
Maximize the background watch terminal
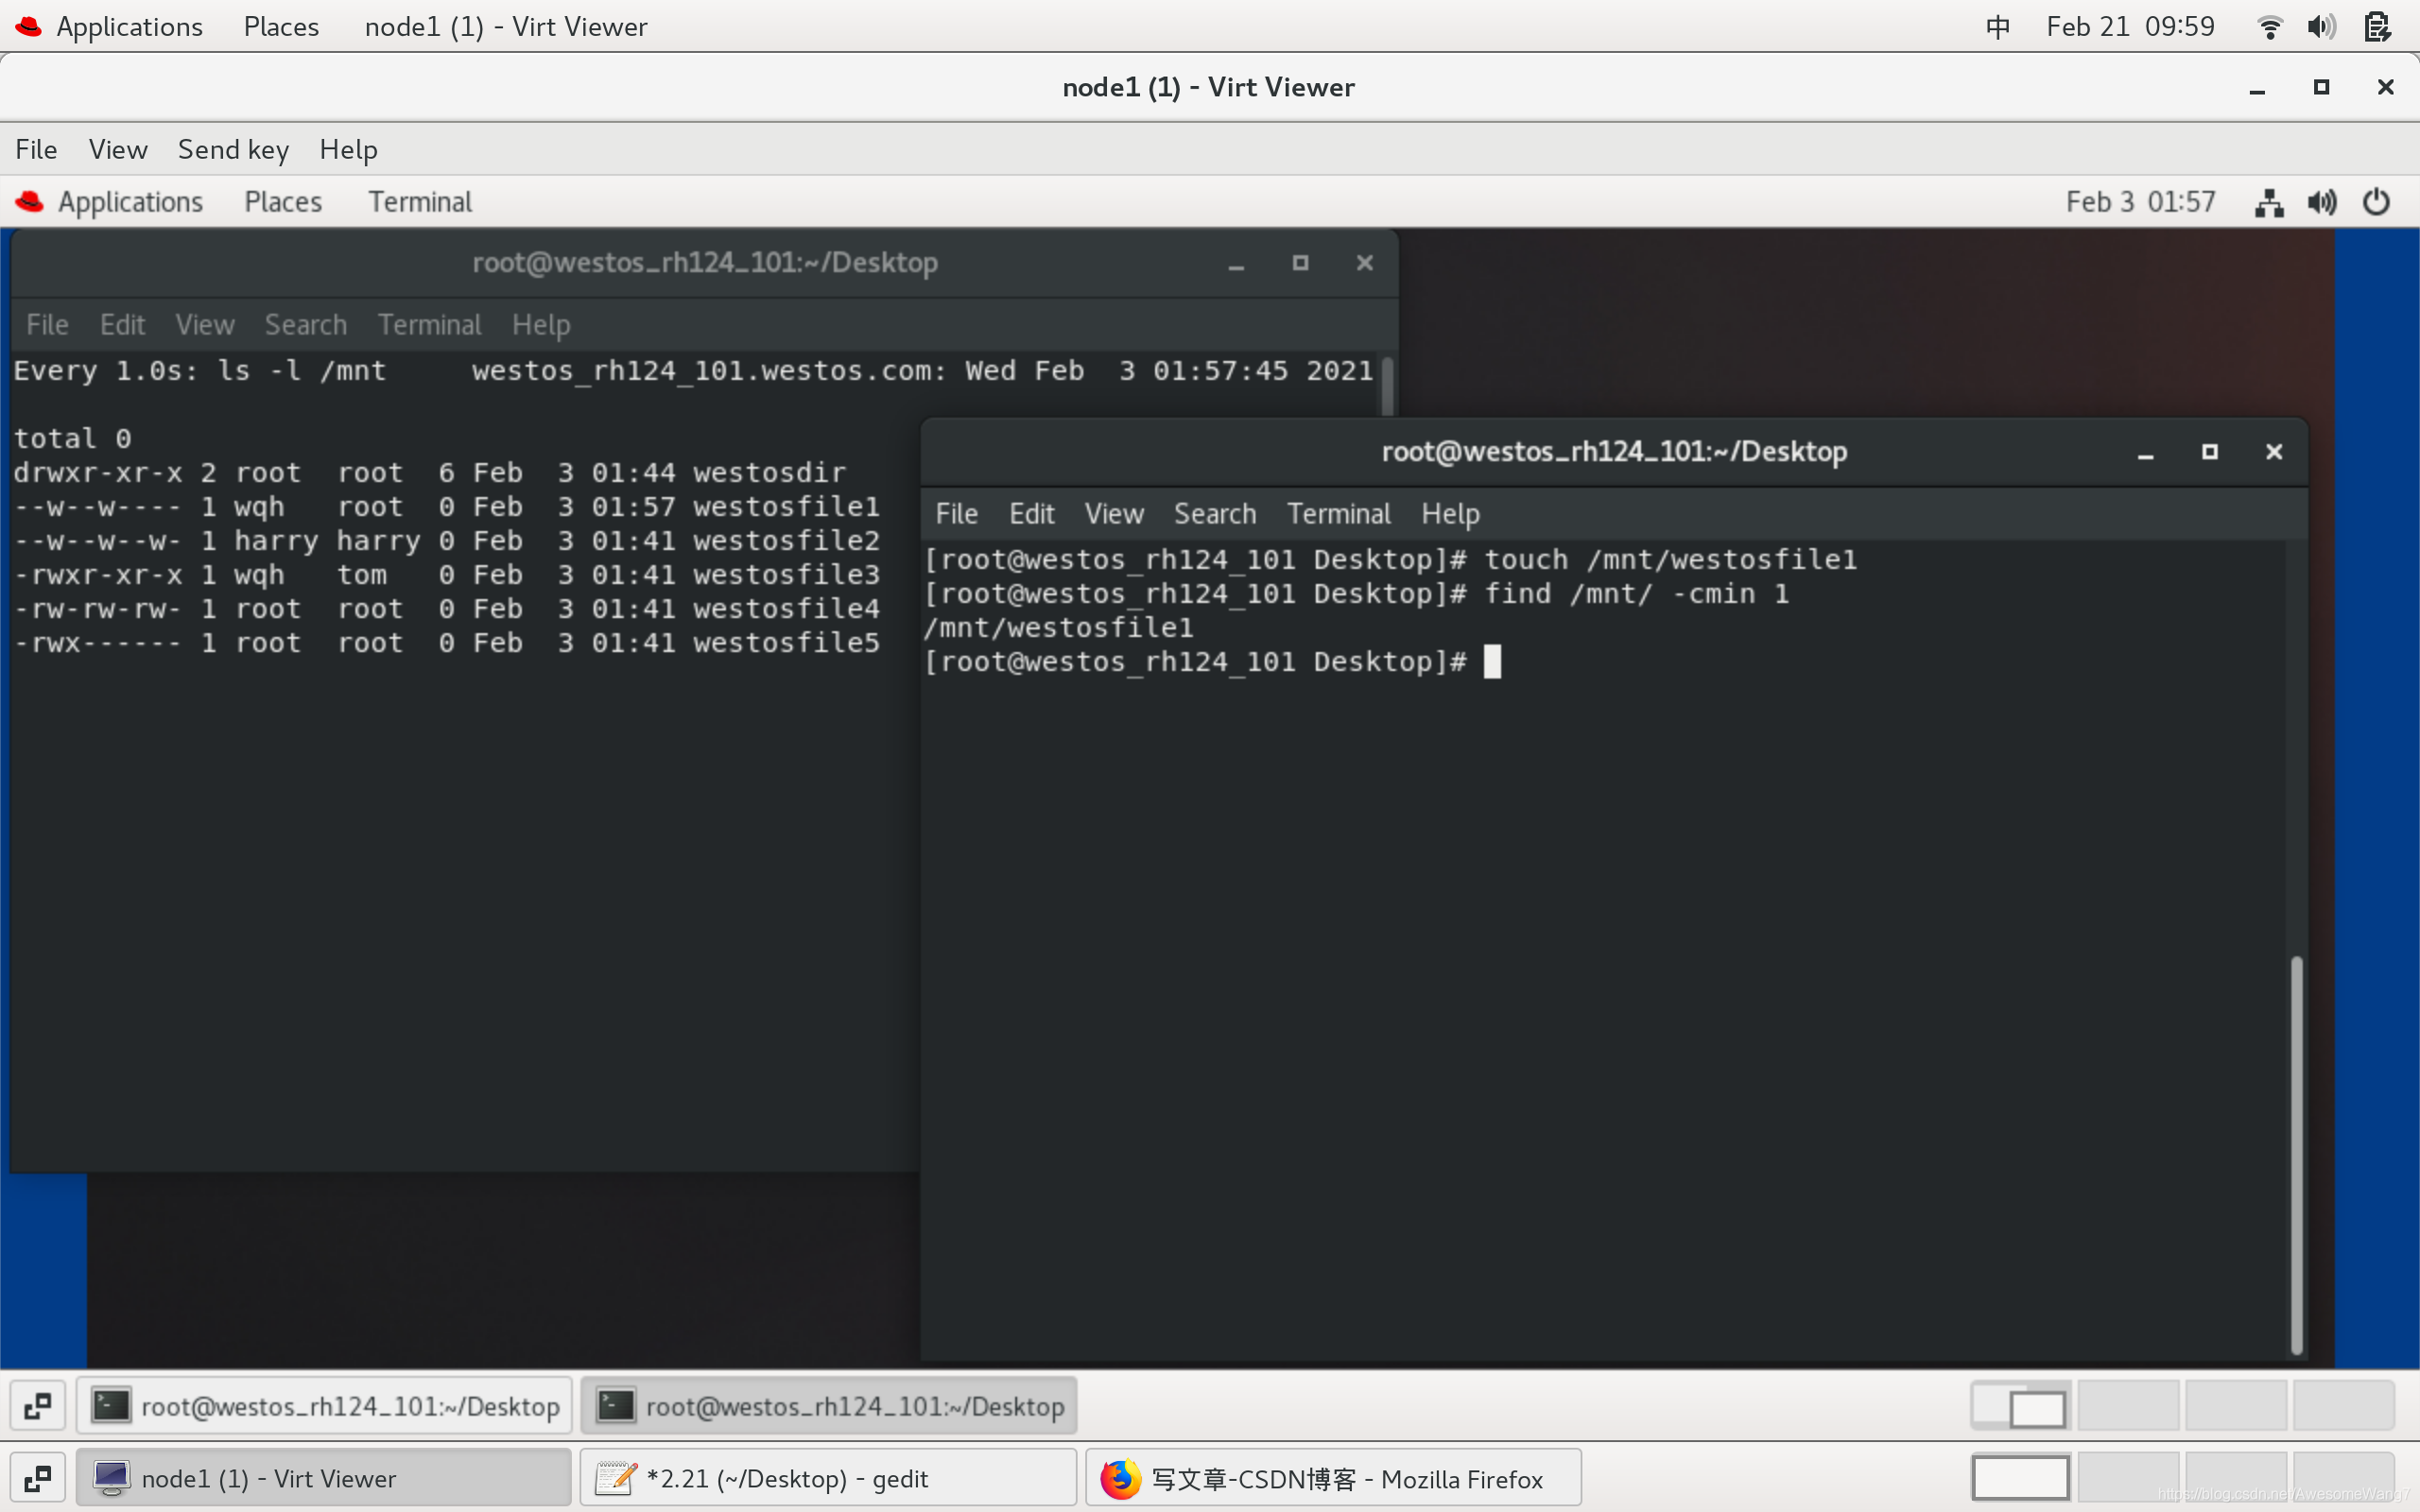1300,264
